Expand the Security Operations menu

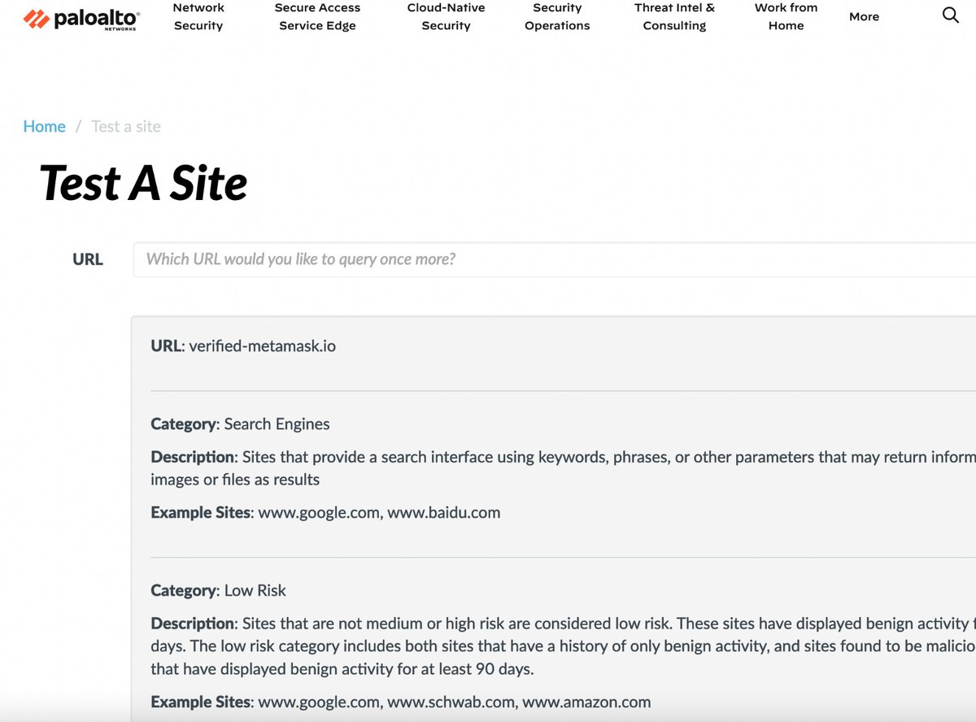point(557,16)
